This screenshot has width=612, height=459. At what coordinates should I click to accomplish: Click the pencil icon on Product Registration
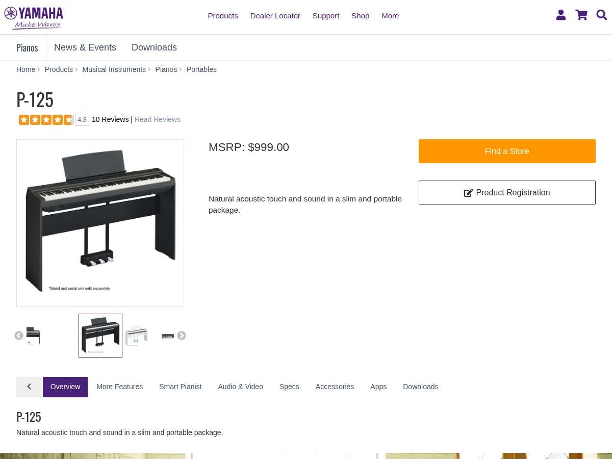pyautogui.click(x=469, y=193)
